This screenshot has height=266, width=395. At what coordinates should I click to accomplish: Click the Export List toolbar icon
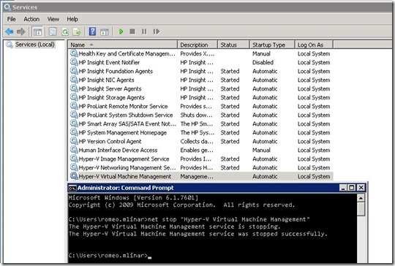pyautogui.click(x=77, y=31)
